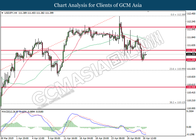
Task: Click the 18 Apr 20:00 time label
Action: (x=102, y=138)
